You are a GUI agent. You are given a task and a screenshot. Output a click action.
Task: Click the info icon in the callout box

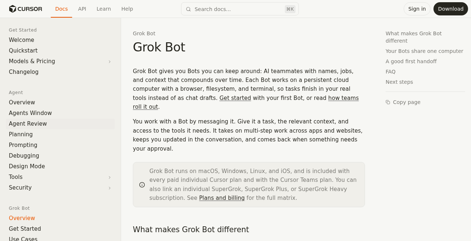pyautogui.click(x=142, y=185)
